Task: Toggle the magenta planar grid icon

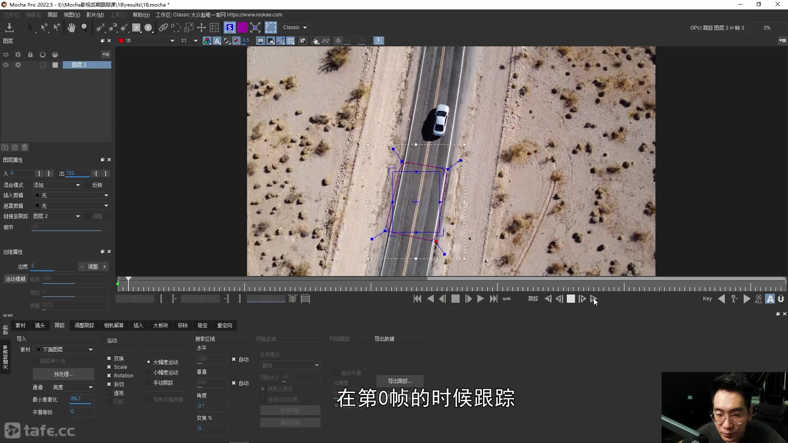Action: click(x=243, y=27)
